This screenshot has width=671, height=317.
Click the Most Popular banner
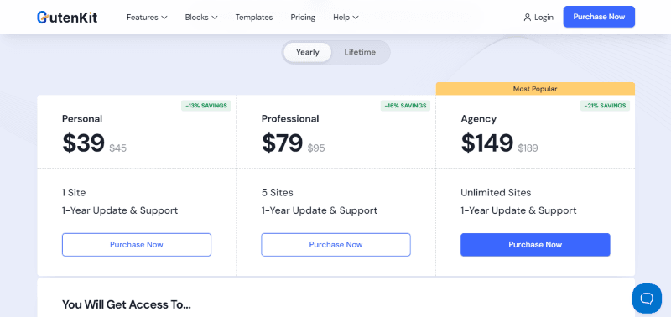(x=535, y=89)
